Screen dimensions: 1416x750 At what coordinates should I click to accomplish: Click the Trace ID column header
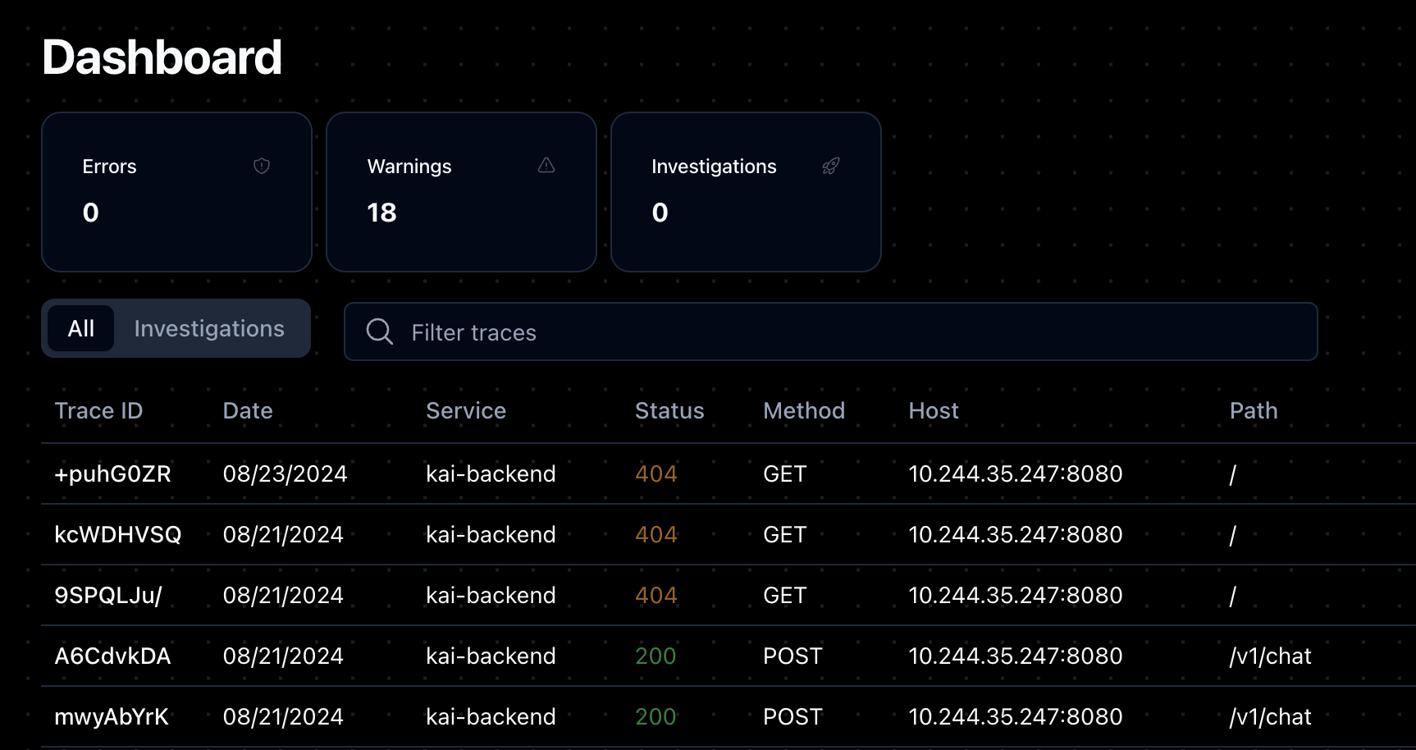coord(98,410)
